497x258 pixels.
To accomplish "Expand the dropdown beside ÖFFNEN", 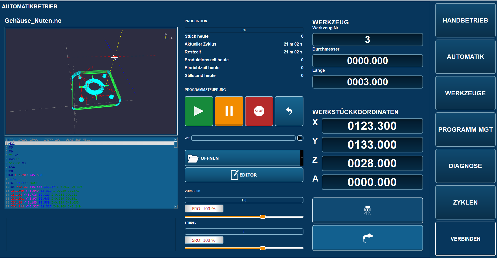I will tap(302, 158).
